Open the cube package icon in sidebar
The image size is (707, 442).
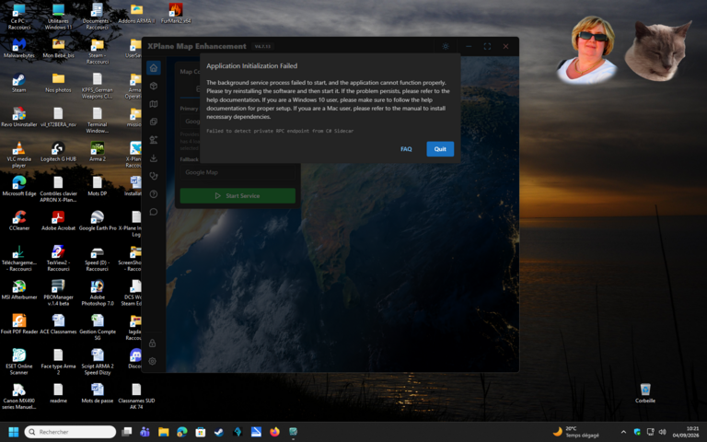coord(154,86)
